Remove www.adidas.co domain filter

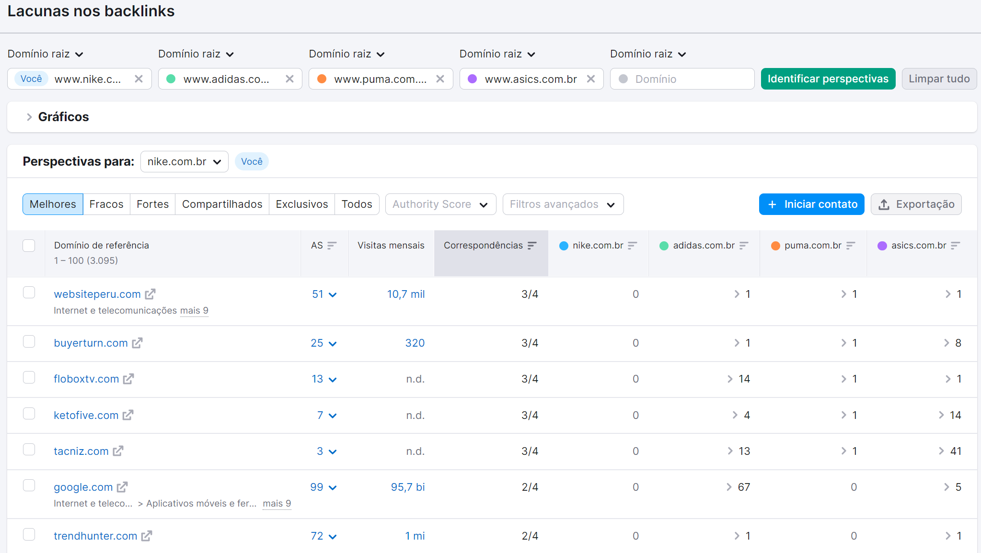pos(290,79)
